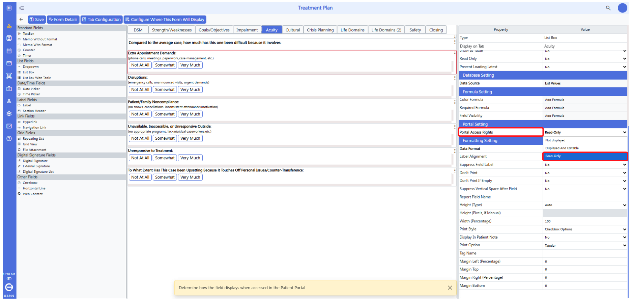
Task: Select Somewhat under Disruptions
Action: 165,90
